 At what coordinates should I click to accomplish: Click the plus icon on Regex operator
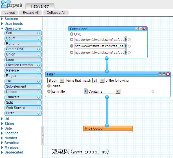38,76
